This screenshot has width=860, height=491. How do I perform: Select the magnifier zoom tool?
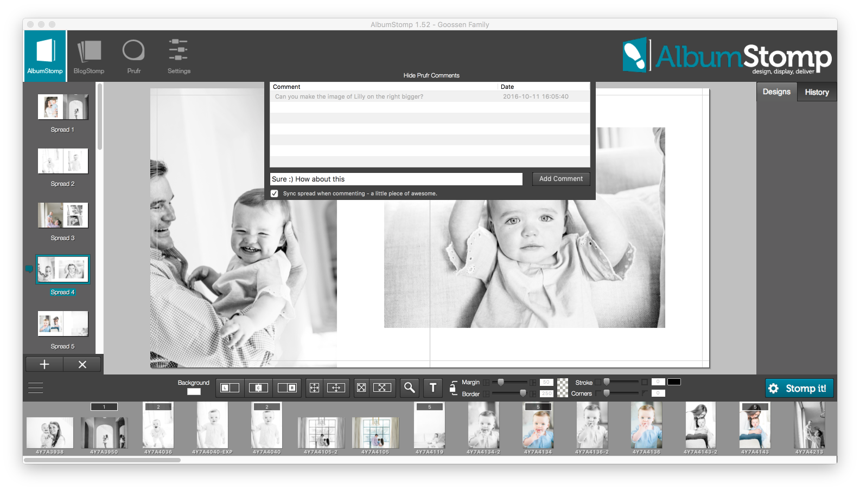[x=410, y=387]
